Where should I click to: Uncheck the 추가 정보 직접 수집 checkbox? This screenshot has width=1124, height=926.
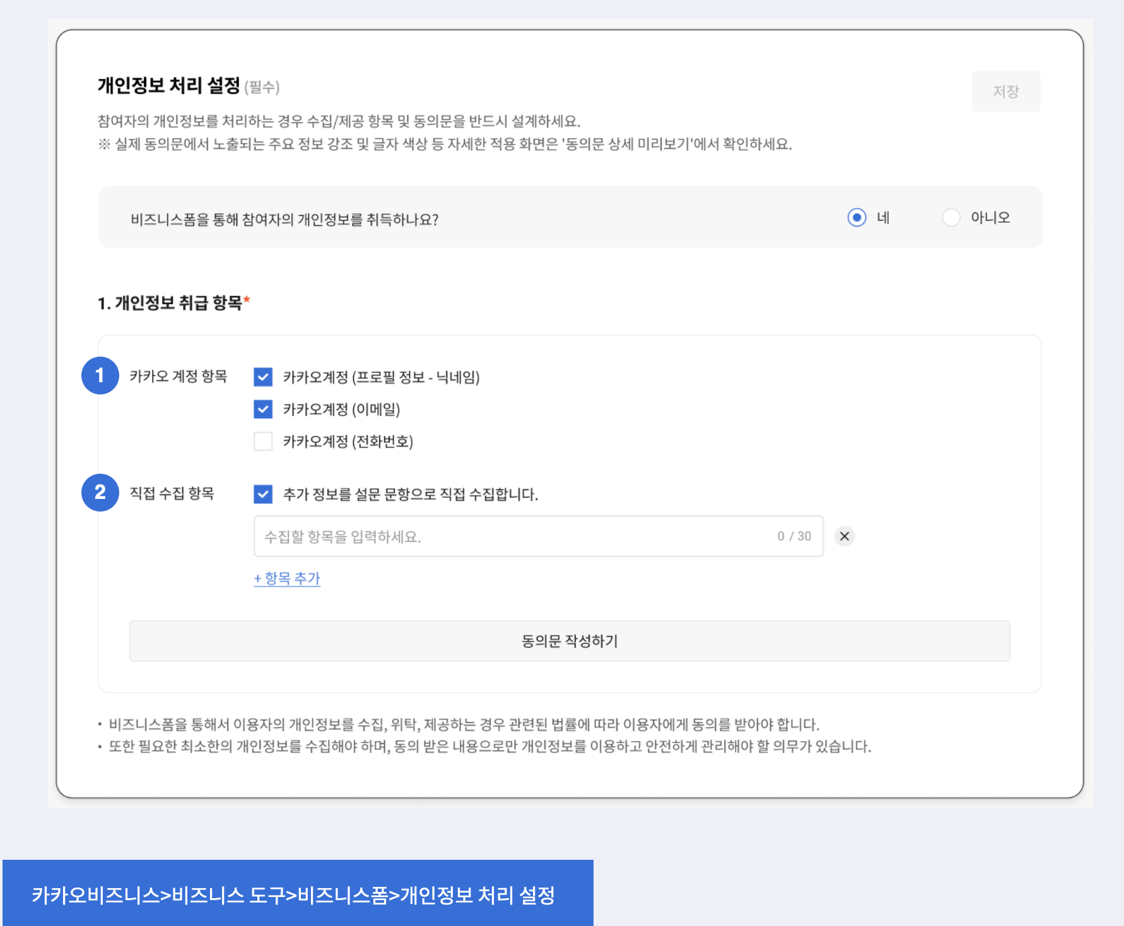pos(263,494)
